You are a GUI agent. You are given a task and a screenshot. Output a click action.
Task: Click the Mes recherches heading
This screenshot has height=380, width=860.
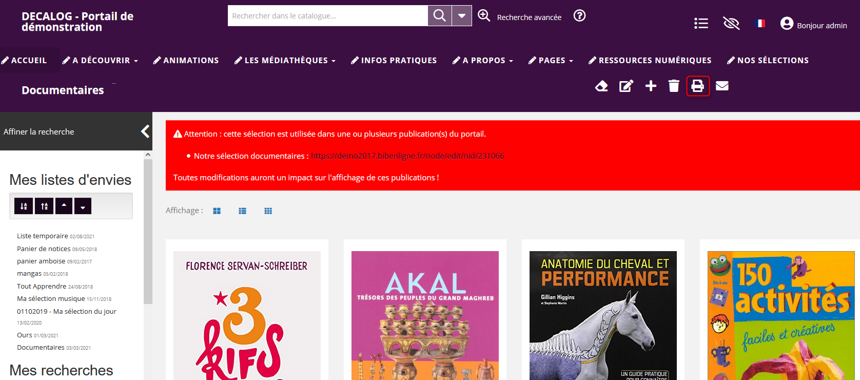coord(61,370)
